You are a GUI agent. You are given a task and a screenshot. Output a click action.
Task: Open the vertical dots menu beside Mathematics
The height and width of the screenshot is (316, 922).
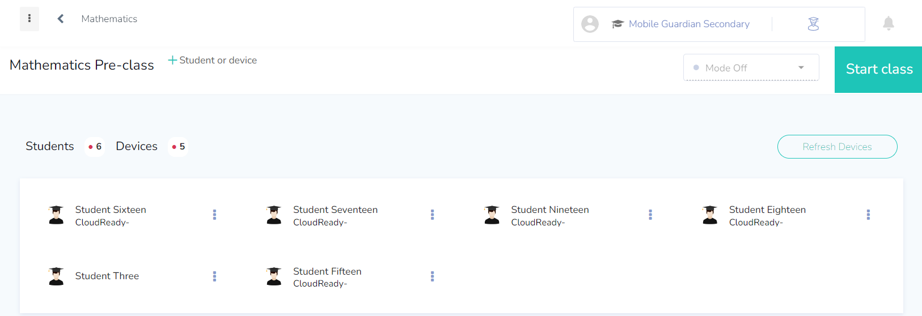point(29,19)
